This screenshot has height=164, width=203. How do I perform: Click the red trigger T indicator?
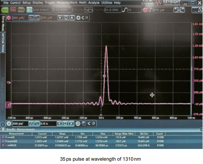tap(145, 10)
